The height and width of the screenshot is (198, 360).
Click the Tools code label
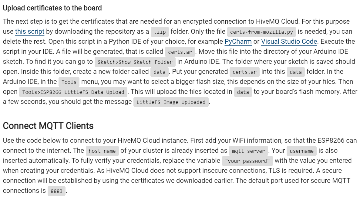[x=69, y=82]
